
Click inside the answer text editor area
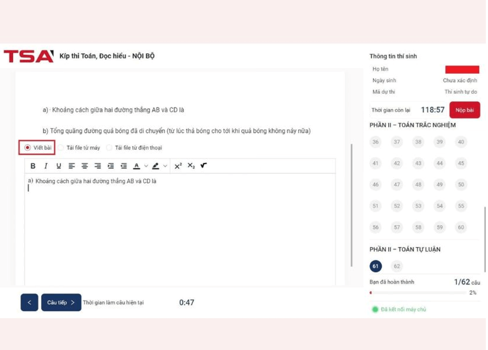pos(179,228)
